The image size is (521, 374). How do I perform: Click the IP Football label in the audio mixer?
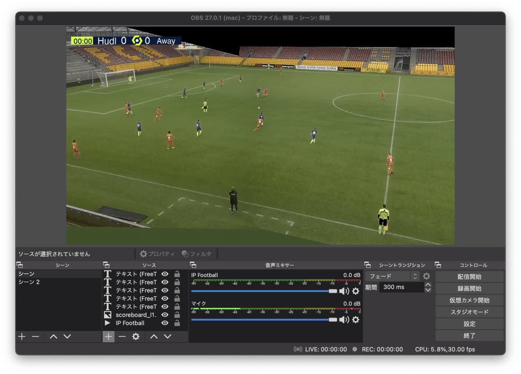(x=204, y=275)
